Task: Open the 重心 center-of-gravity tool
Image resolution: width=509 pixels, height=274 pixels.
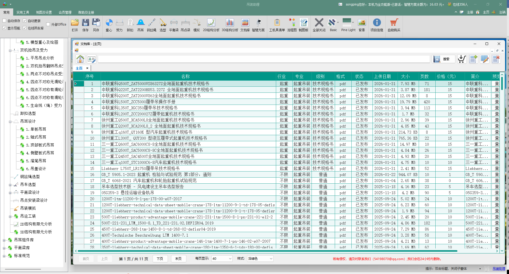Action: click(x=109, y=25)
